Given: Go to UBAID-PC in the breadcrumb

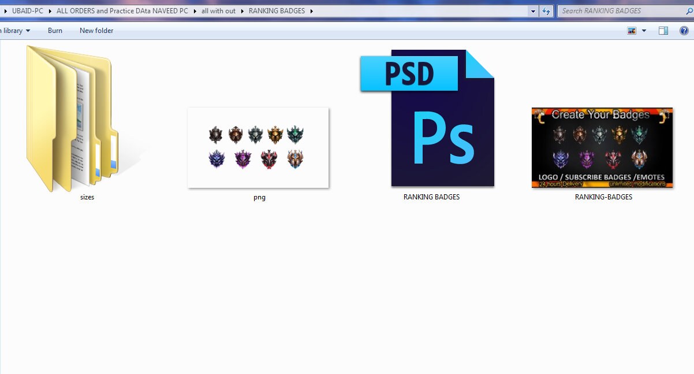Looking at the screenshot, I should click(x=27, y=11).
